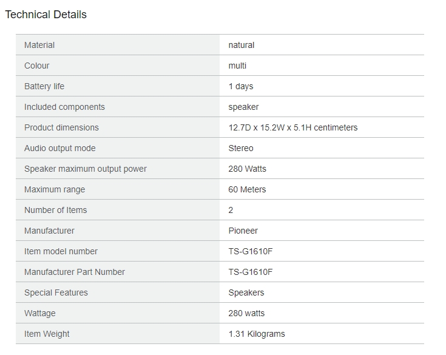Click the 'natural' material value
Image resolution: width=446 pixels, height=355 pixels.
pyautogui.click(x=242, y=45)
